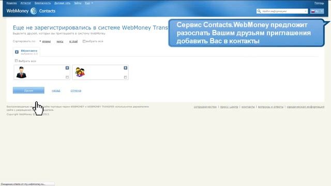Click the 'WebMoney' wordmark in the header
This screenshot has width=331, height=186.
(18, 11)
